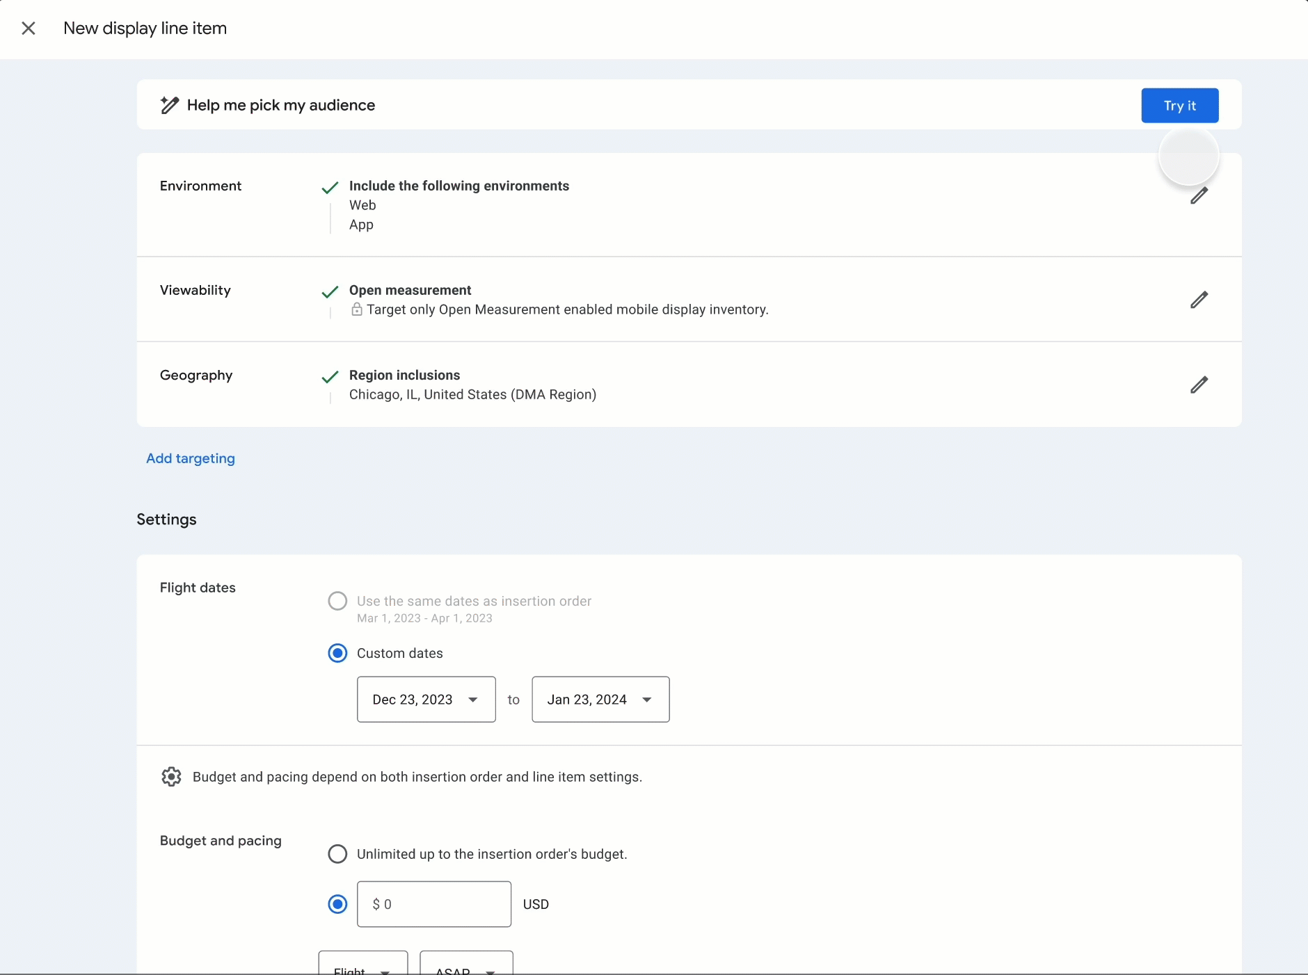Click the $0 budget input field

(x=433, y=903)
